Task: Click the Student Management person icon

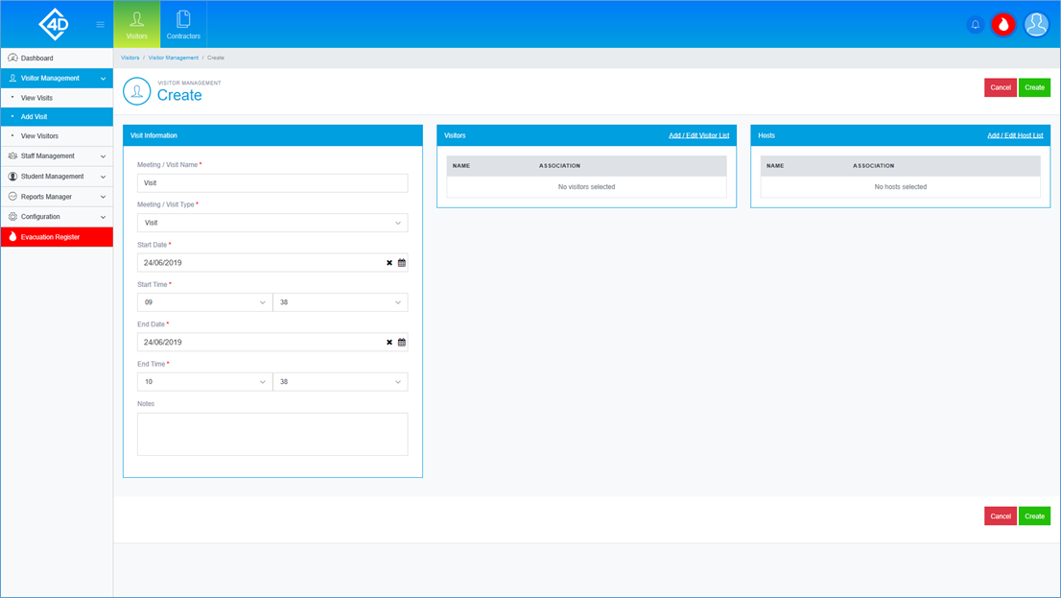Action: tap(12, 176)
